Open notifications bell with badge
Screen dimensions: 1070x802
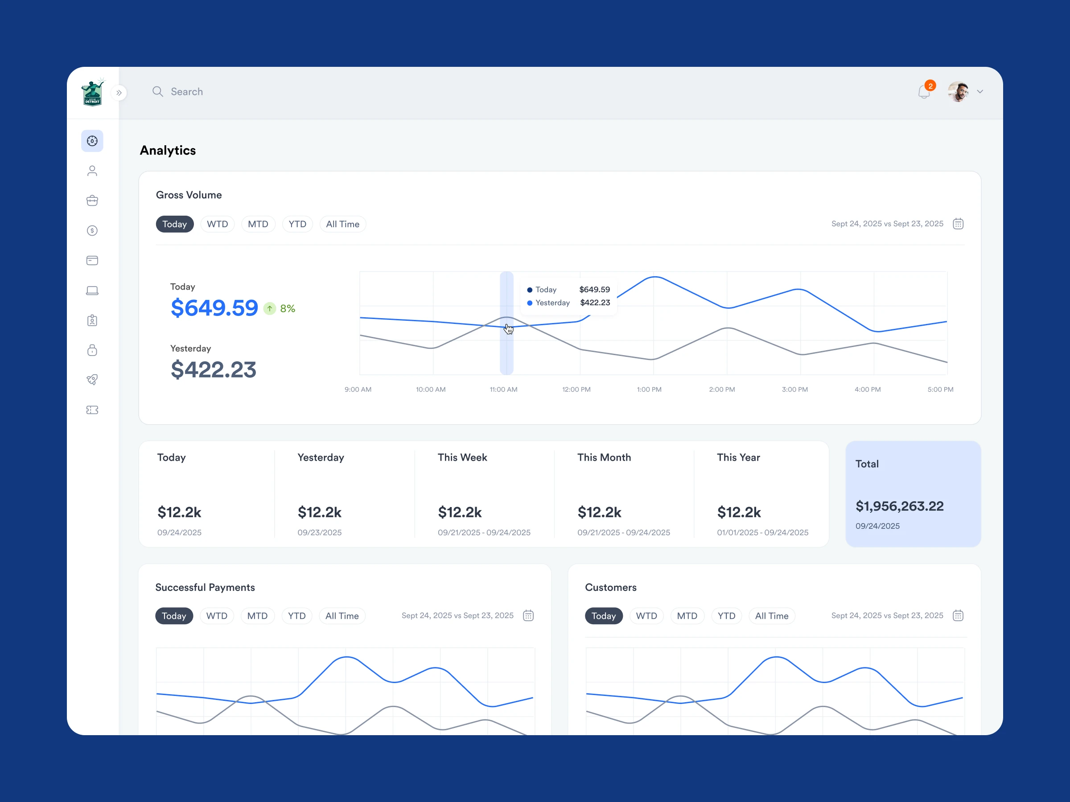(924, 91)
